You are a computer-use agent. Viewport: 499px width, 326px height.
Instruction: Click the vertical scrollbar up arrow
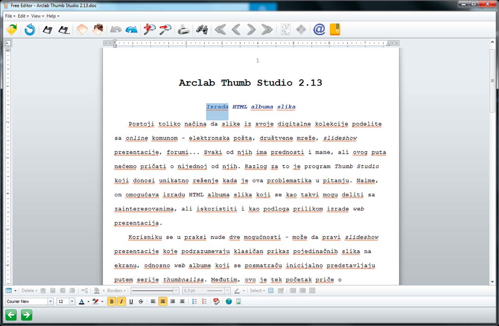pyautogui.click(x=492, y=42)
